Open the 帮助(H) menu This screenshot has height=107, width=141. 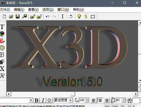click(x=78, y=10)
